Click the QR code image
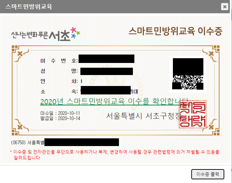The image size is (232, 183). (188, 74)
